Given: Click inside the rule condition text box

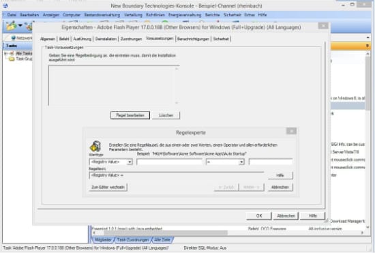Looking at the screenshot, I should [111, 85].
